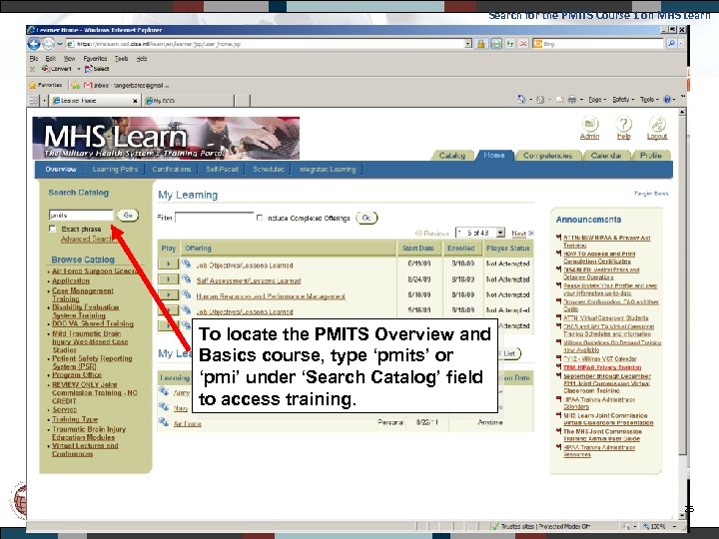Click the PDF Convert toolbar button
The height and width of the screenshot is (539, 719).
coord(57,69)
